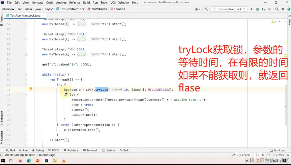Open Windows Task View icon

[x=11, y=161]
